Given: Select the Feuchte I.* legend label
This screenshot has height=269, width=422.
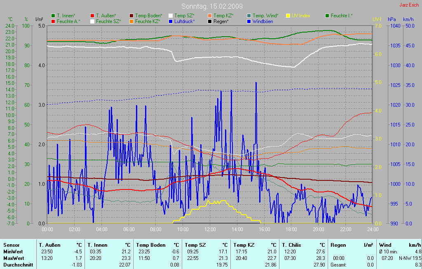Looking at the screenshot, I should click(x=342, y=16).
